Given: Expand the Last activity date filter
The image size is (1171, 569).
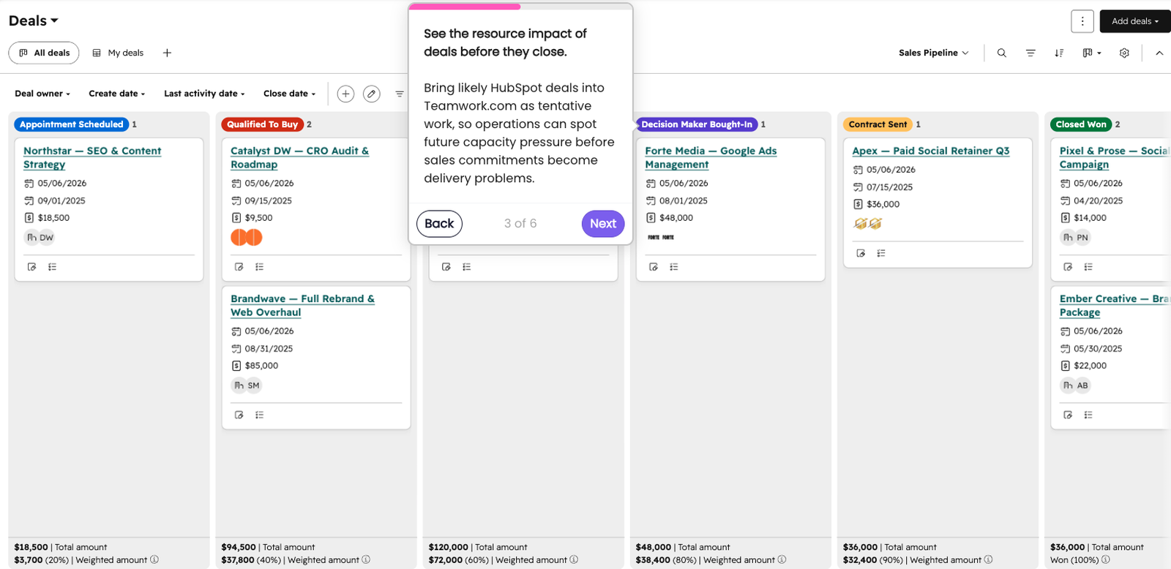Looking at the screenshot, I should click(204, 94).
